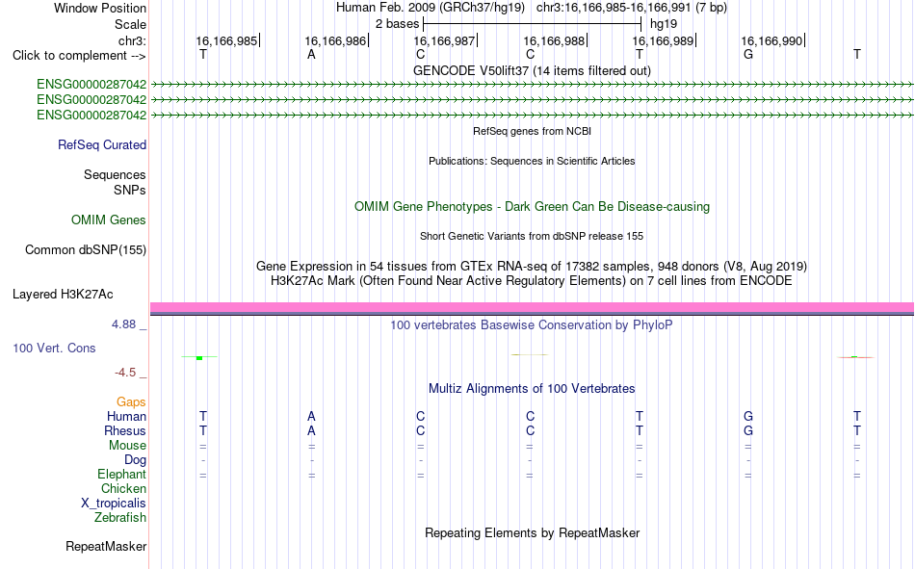Click the 'chr3:' ruler label

(x=132, y=40)
